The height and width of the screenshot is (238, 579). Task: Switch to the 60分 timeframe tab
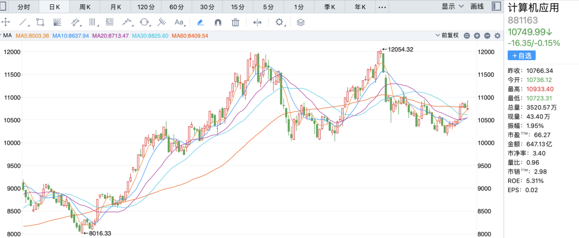[x=176, y=7]
